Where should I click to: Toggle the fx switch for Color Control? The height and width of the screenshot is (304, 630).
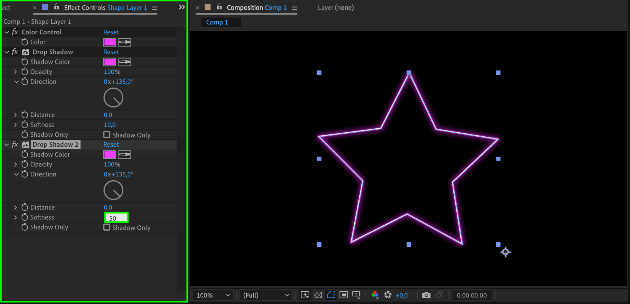click(x=15, y=32)
